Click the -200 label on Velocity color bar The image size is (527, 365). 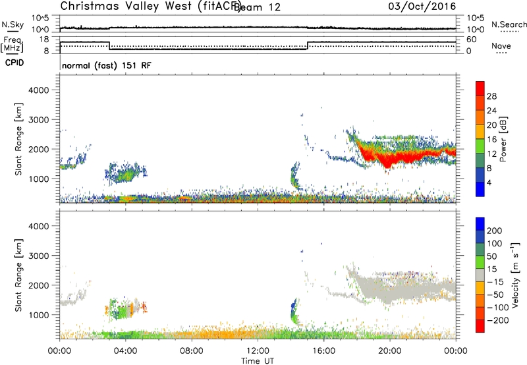(497, 320)
